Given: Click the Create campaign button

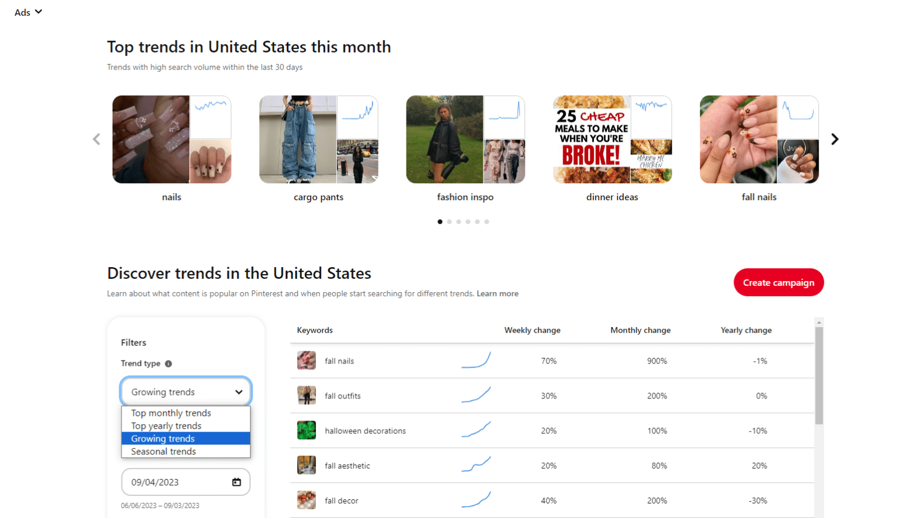Looking at the screenshot, I should point(778,282).
